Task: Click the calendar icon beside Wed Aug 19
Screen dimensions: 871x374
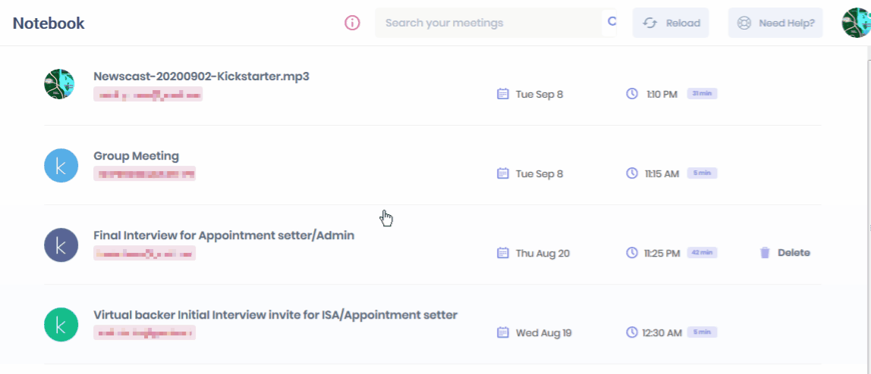Action: [502, 332]
